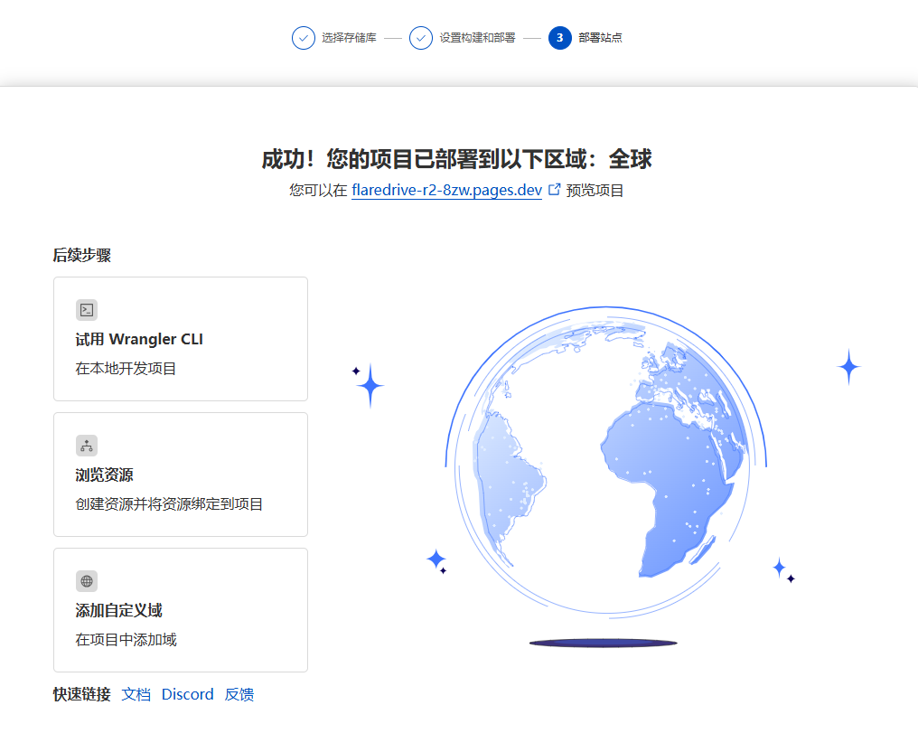Click the checkmark icon for 设置构建和部署 step
918x752 pixels.
pos(421,38)
